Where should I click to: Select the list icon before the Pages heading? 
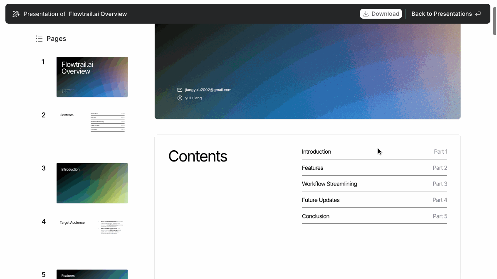pos(39,38)
